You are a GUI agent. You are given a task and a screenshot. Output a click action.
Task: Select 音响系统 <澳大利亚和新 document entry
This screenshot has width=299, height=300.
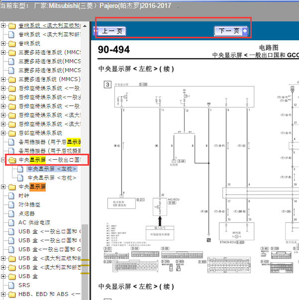(x=49, y=35)
